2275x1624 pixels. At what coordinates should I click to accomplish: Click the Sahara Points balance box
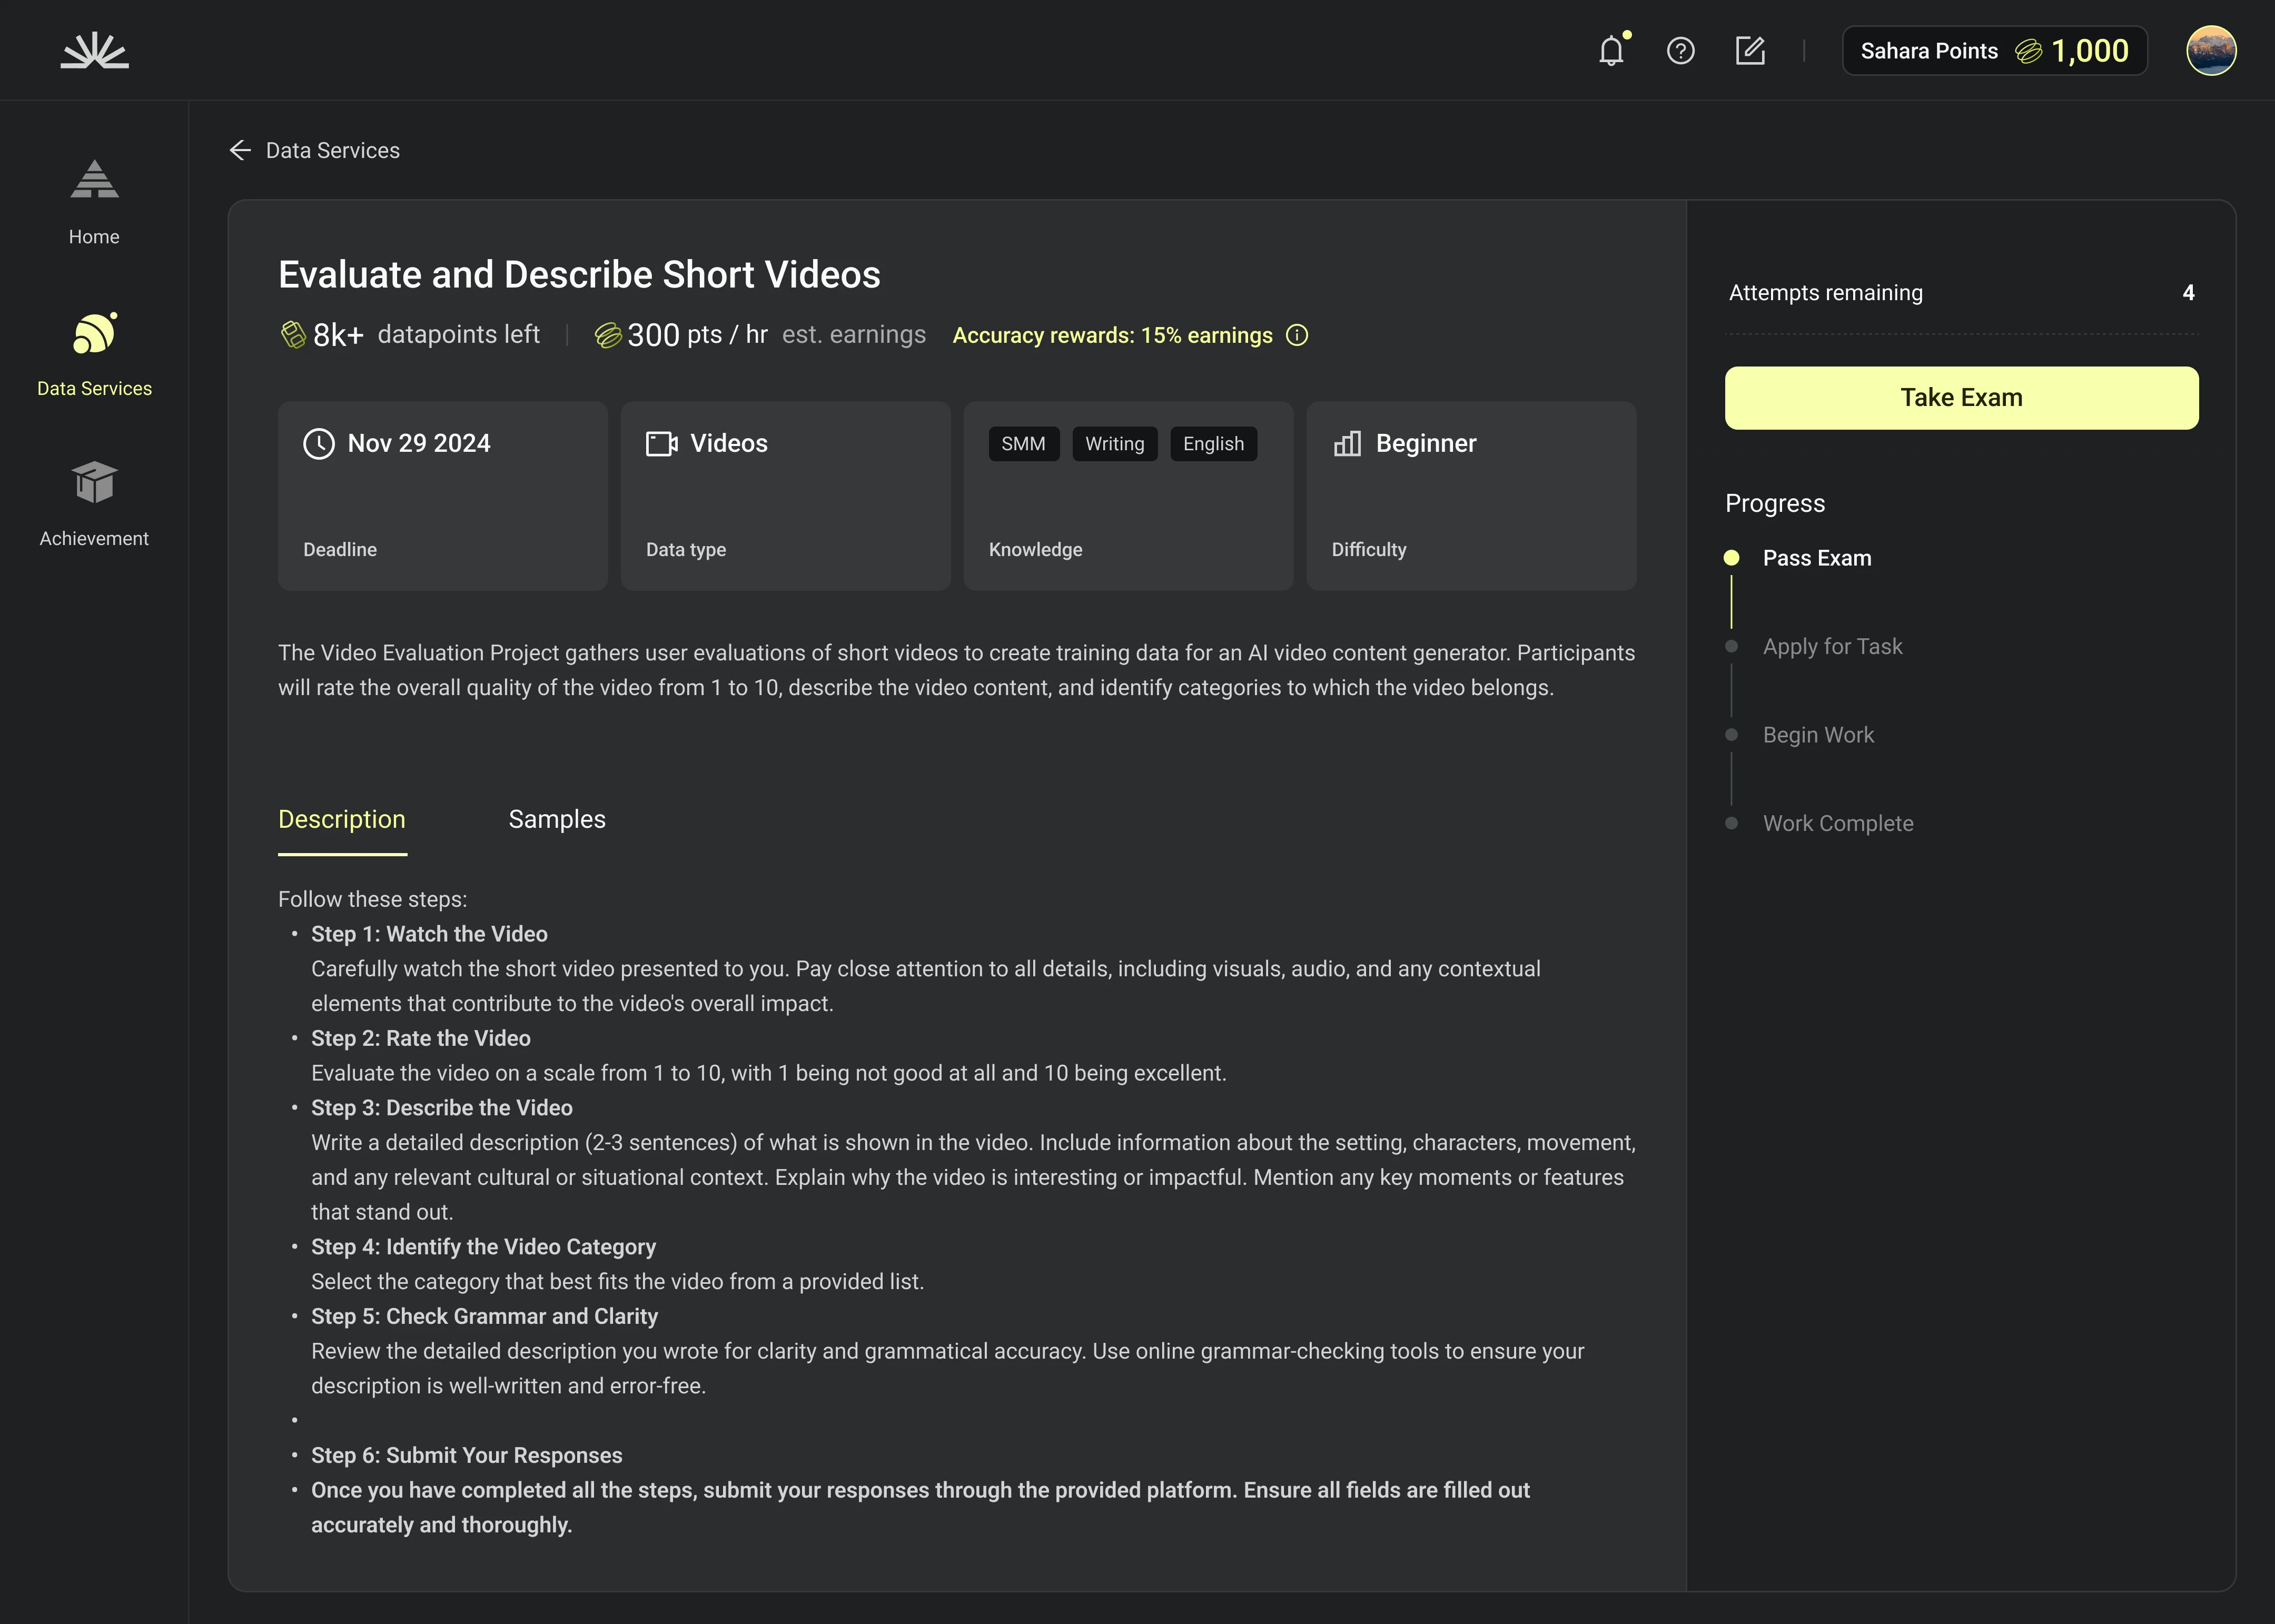[1994, 50]
